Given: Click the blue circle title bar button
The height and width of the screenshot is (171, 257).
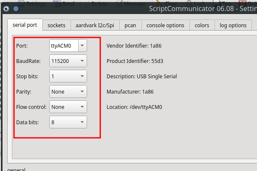Looking at the screenshot, I should pos(16,9).
